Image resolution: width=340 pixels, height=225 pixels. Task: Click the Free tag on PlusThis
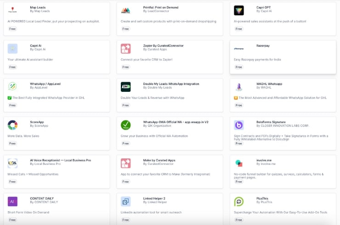tap(239, 220)
